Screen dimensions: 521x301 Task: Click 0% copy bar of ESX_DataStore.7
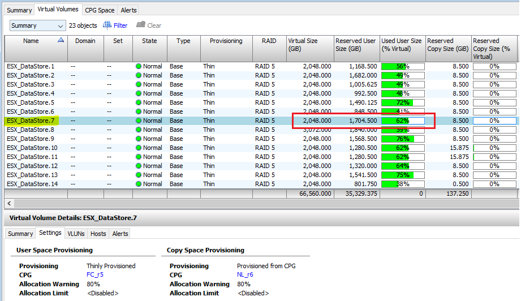[494, 121]
